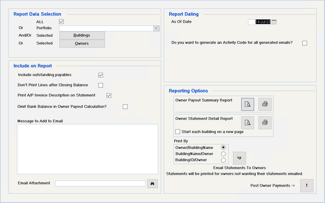The height and width of the screenshot is (203, 325).
Task: Click inside Message to Add to Email box
Action: (x=88, y=149)
